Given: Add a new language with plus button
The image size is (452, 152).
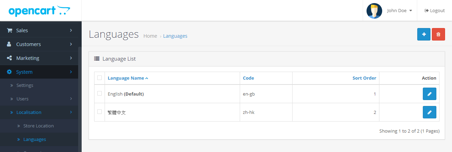Looking at the screenshot, I should (x=424, y=34).
